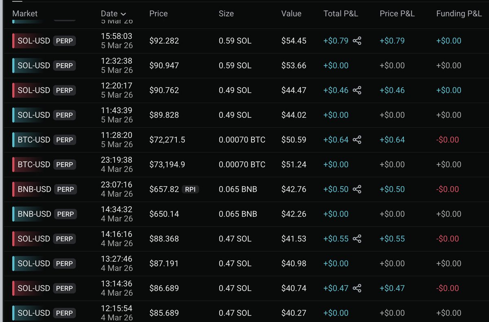Screen dimensions: 489x322
Task: Click the Value column header
Action: coord(291,13)
